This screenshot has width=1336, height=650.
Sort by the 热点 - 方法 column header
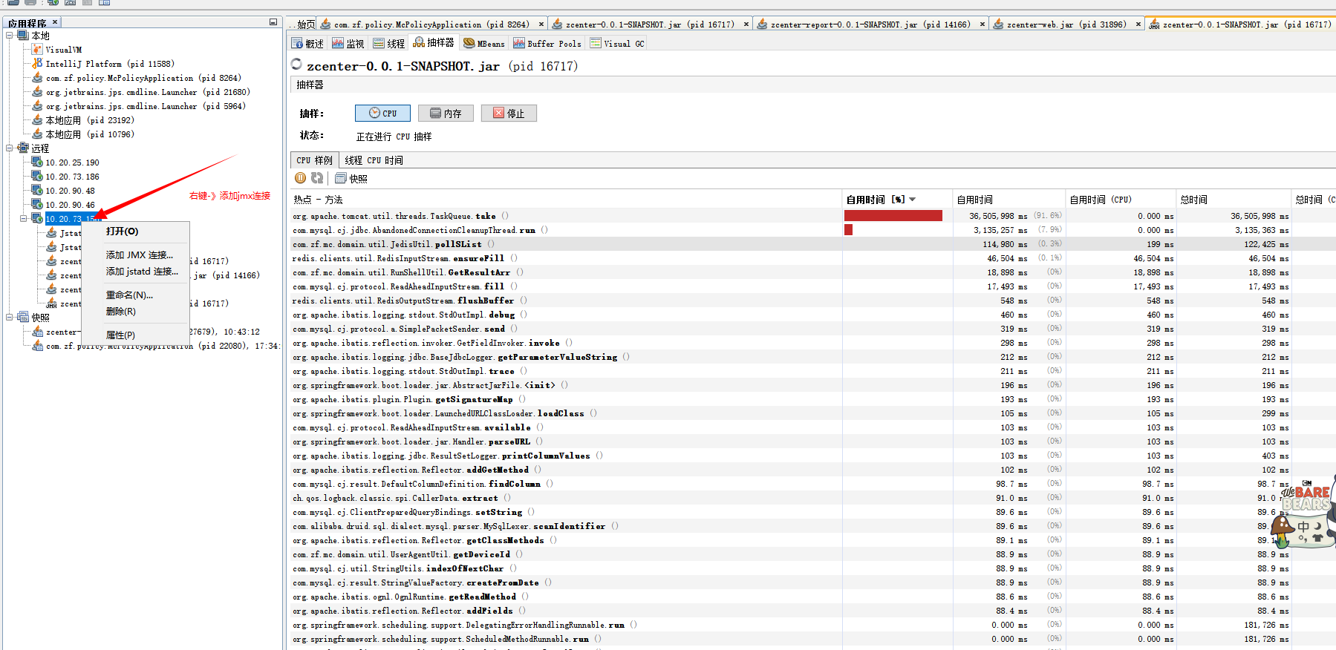(x=566, y=200)
